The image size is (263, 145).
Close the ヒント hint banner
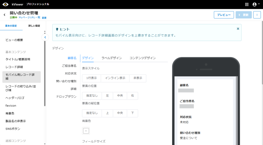click(238, 29)
